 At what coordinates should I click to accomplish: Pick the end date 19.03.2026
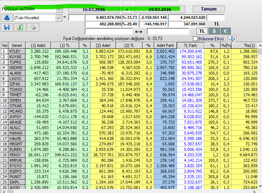pos(160,9)
